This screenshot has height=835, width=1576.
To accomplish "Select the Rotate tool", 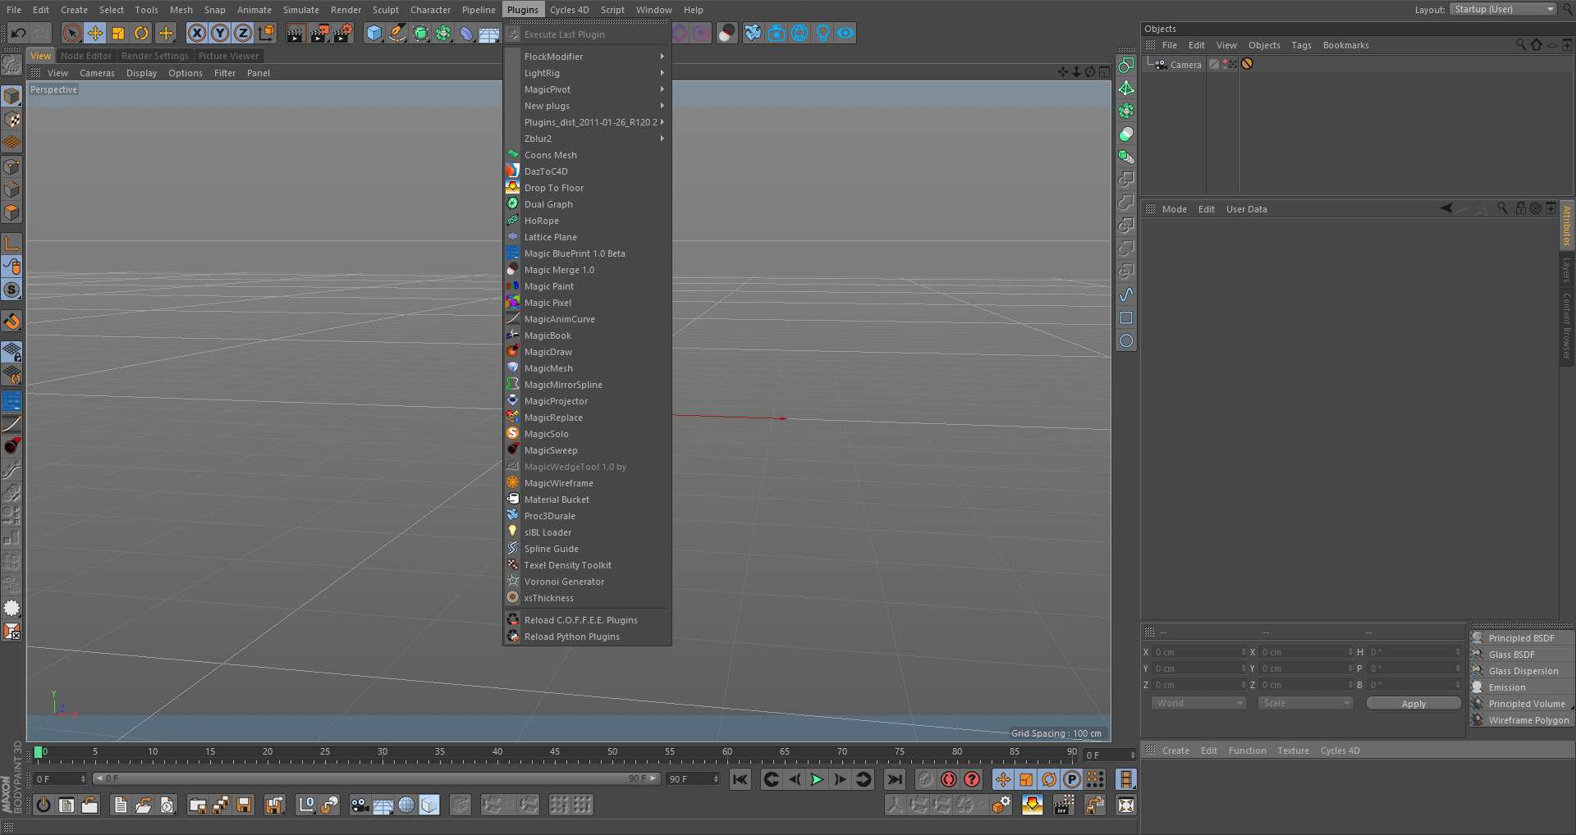I will pyautogui.click(x=141, y=33).
